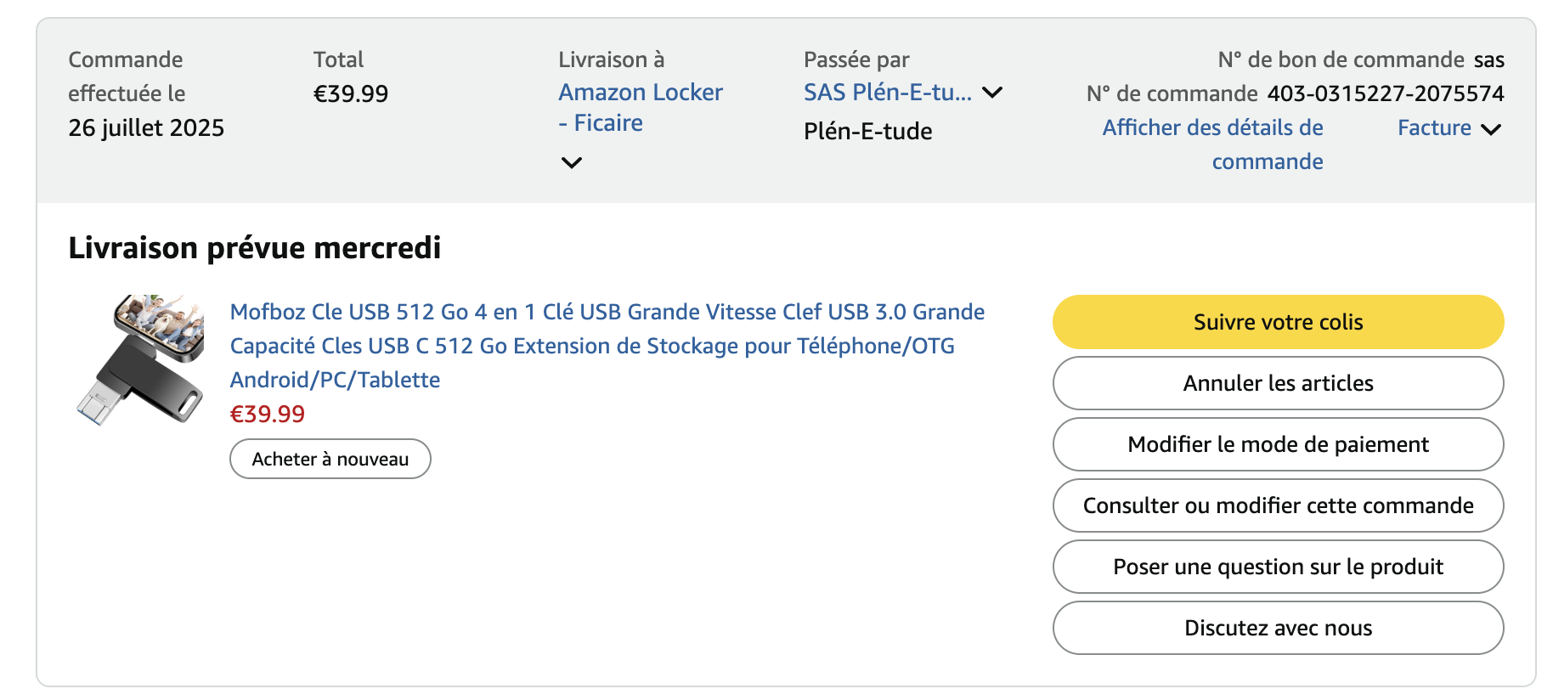Click Poser une question sur le produit
This screenshot has height=700, width=1553.
[1278, 567]
